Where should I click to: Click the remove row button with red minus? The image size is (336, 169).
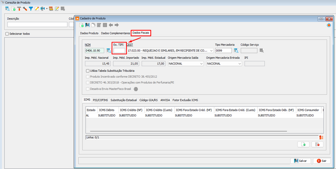pos(317,144)
